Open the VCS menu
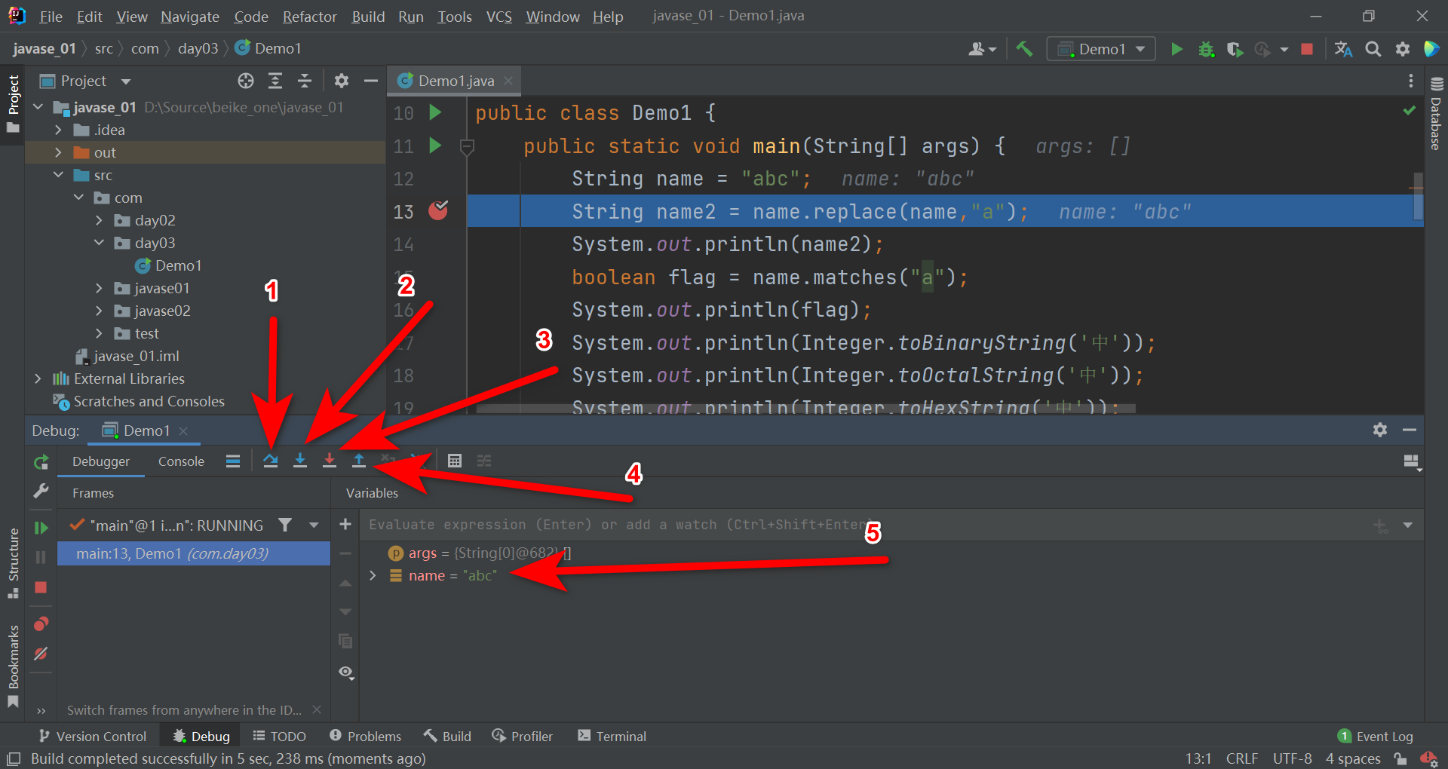This screenshot has width=1448, height=769. [499, 17]
